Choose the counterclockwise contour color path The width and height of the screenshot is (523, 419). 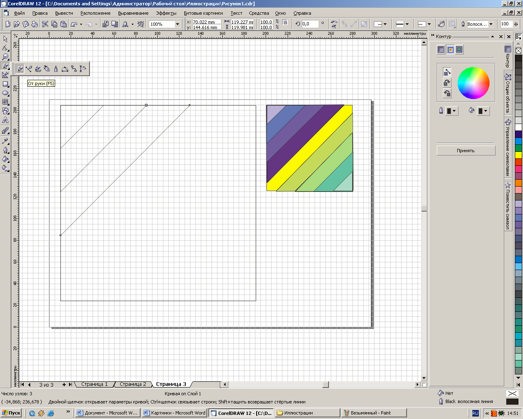pyautogui.click(x=447, y=93)
